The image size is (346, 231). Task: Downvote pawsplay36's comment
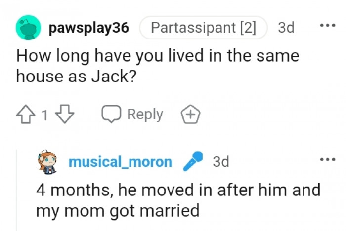[x=65, y=115]
